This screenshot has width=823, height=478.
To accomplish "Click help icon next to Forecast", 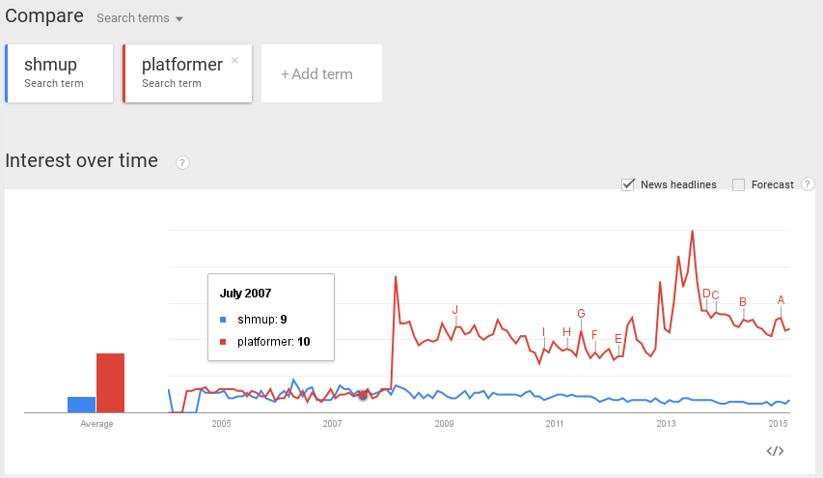I will click(x=808, y=184).
